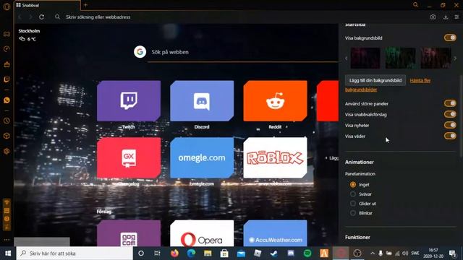Viewport: 463px width, 260px height.
Task: Reload the current page
Action: 42,17
